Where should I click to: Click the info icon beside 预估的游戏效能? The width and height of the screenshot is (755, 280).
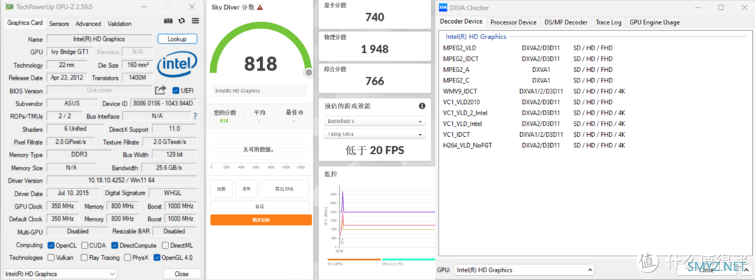point(422,106)
